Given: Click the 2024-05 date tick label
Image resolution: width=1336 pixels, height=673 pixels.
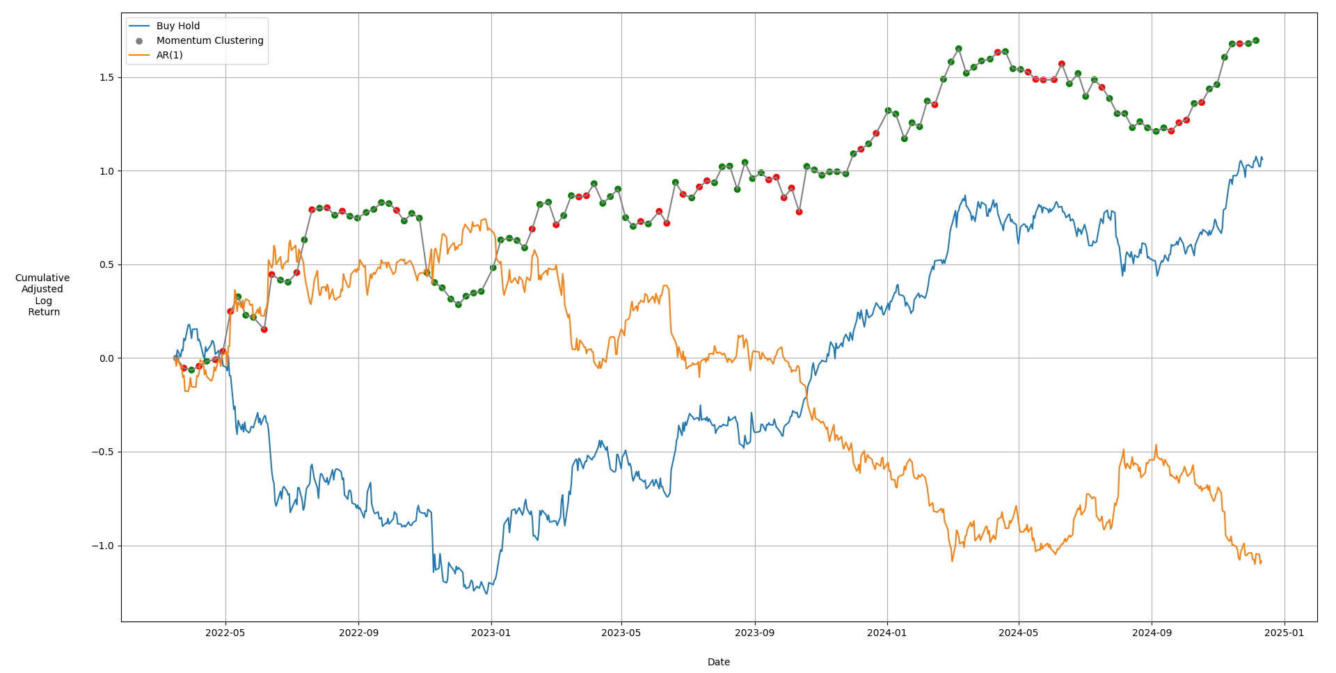Looking at the screenshot, I should coord(1019,633).
